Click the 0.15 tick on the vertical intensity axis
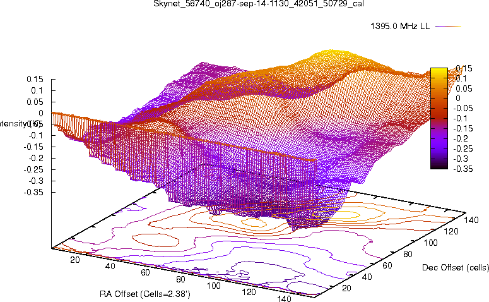The image size is (489, 302). pos(35,80)
